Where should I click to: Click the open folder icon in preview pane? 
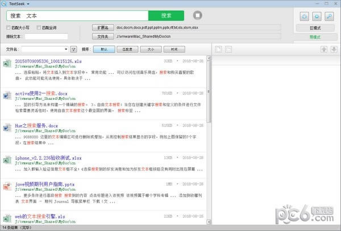(228, 49)
